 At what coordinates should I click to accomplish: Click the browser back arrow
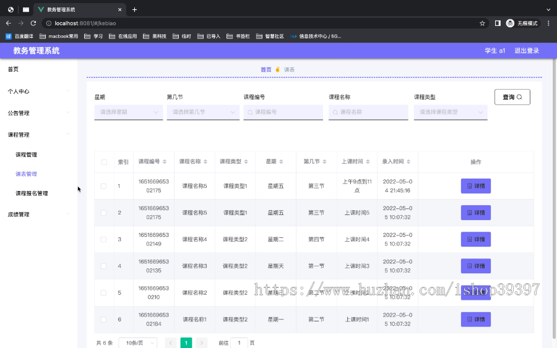[x=9, y=23]
